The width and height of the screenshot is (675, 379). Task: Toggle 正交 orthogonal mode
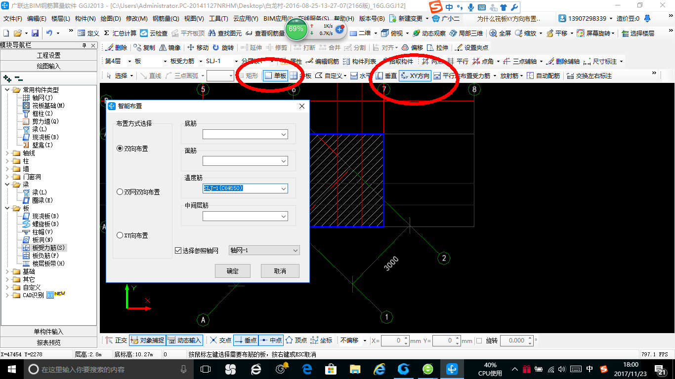point(116,341)
